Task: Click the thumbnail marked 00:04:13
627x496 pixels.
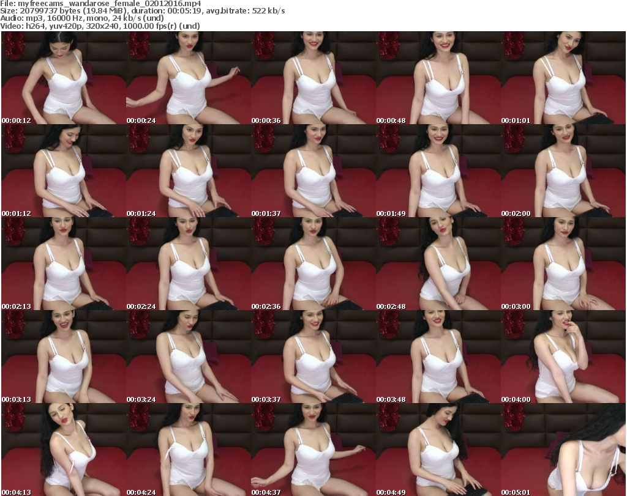Action: [x=64, y=450]
